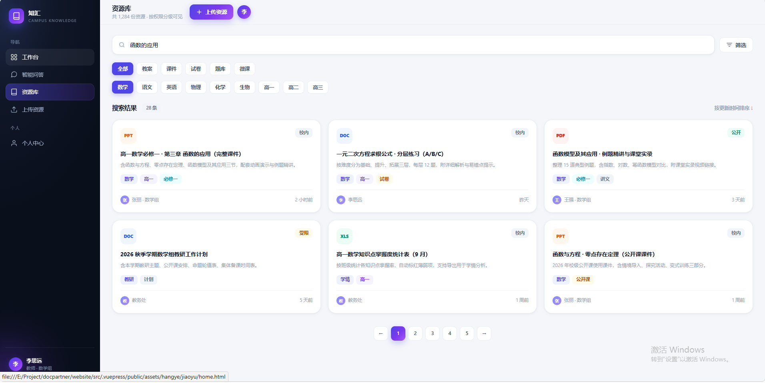Toggle the 试卷 filter chip

pyautogui.click(x=196, y=69)
